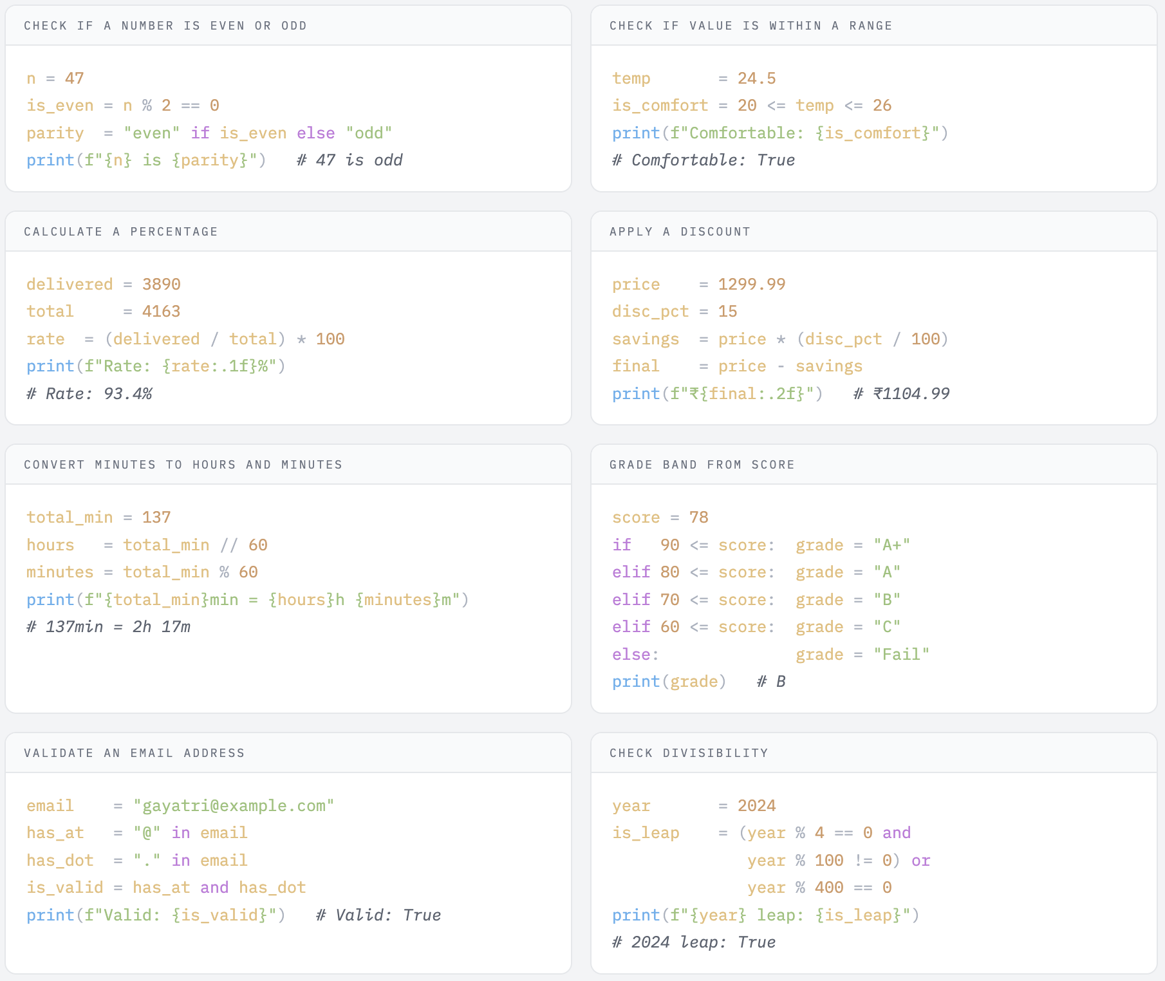The image size is (1165, 981).
Task: Click the 'print(grade)' statement
Action: (669, 682)
